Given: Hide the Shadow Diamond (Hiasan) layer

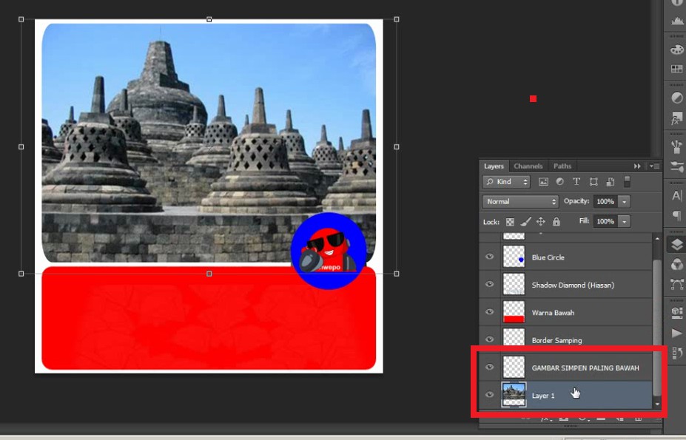Looking at the screenshot, I should pyautogui.click(x=490, y=284).
